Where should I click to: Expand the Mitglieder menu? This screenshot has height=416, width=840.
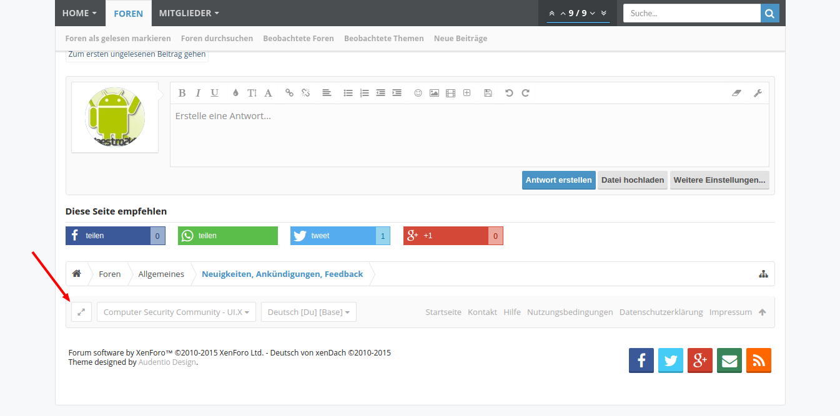tap(189, 13)
